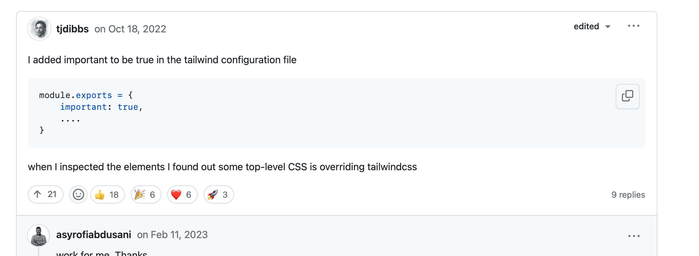This screenshot has height=256, width=699.
Task: Expand the edited history dropdown
Action: 592,27
